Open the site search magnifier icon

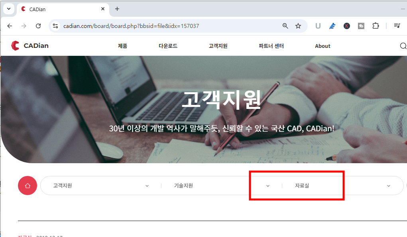[x=403, y=46]
